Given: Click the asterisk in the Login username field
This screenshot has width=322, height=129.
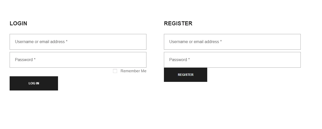Looking at the screenshot, I should coord(67,41).
